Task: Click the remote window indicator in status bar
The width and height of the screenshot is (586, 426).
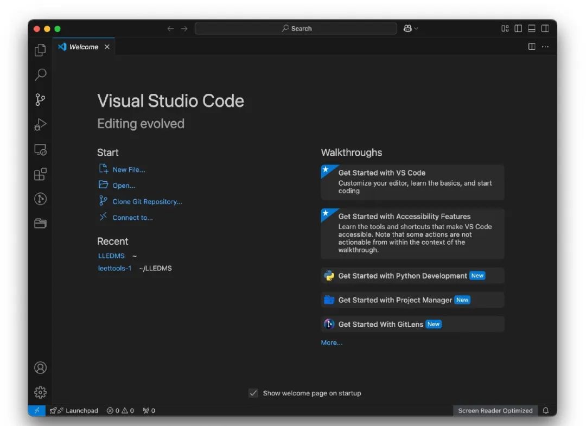Action: [37, 410]
